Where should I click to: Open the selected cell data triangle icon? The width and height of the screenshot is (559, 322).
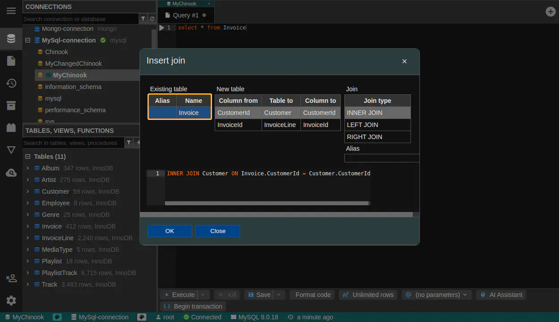point(11,150)
